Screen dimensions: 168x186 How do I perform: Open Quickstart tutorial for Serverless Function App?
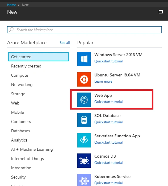109,142
